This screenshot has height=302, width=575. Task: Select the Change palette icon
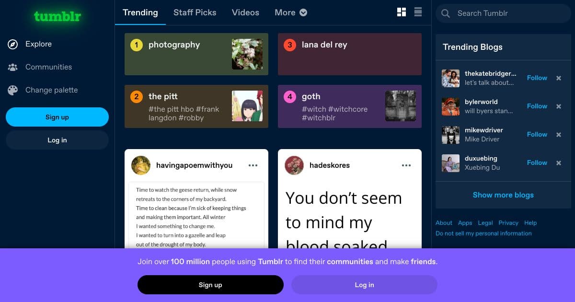pos(12,90)
